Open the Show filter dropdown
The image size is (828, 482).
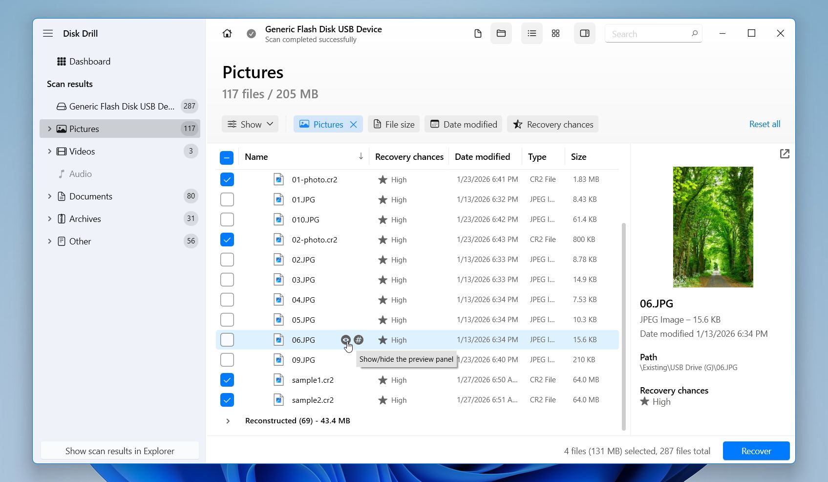coord(251,125)
